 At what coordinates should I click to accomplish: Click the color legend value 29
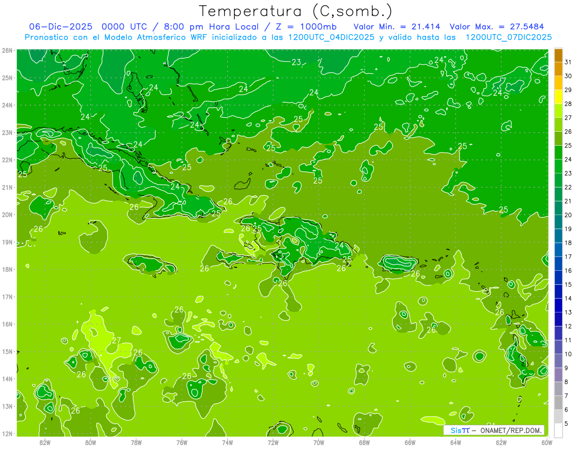(x=568, y=90)
